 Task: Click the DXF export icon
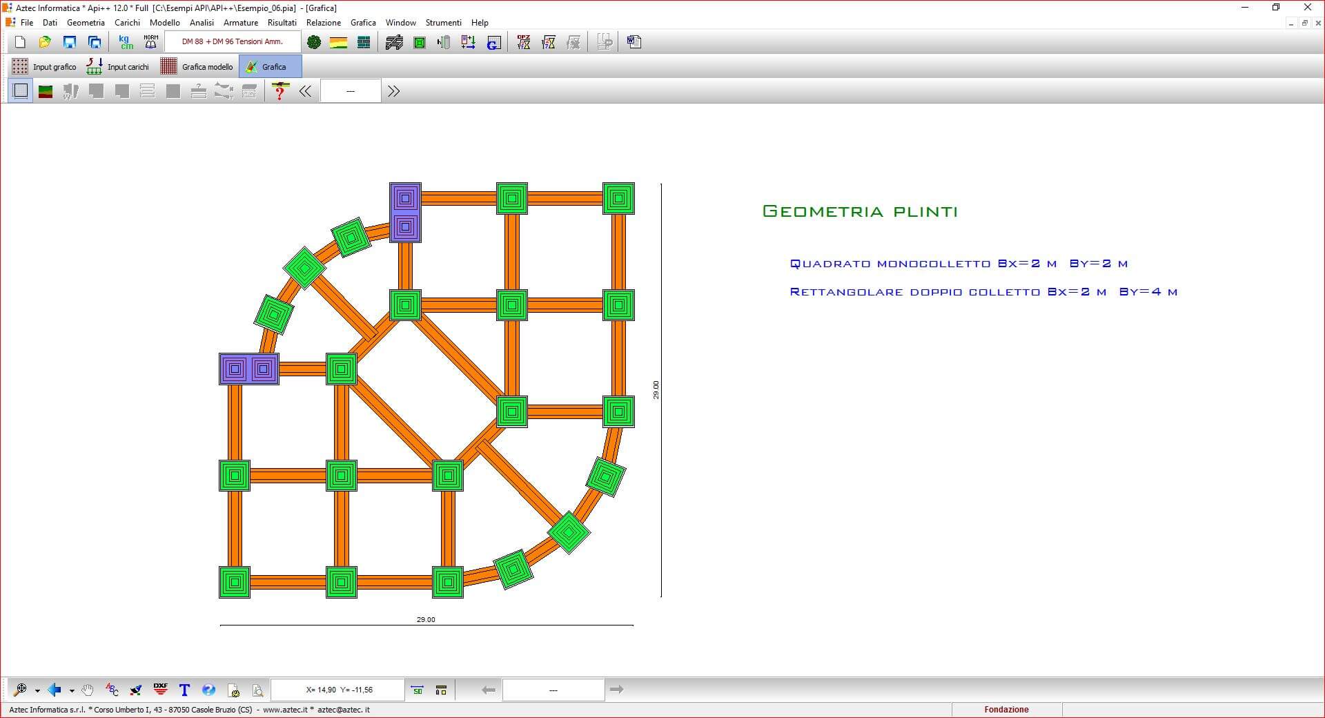(x=161, y=690)
